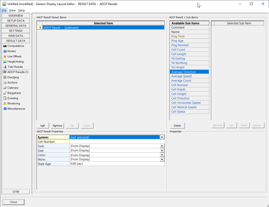Open the View menu
269x207 pixels.
[x=12, y=10]
